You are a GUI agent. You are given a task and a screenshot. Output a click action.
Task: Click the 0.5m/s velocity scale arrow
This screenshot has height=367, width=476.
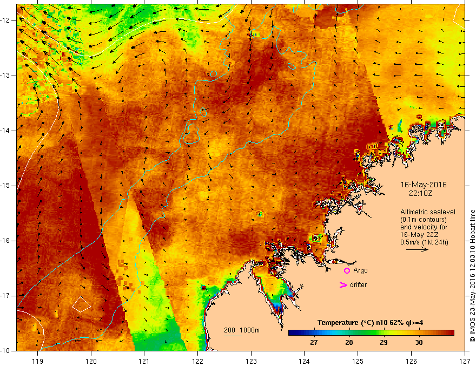coord(417,250)
